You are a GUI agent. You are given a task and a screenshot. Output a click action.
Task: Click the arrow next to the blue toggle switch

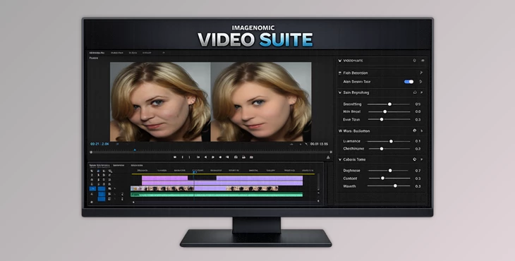coord(421,82)
